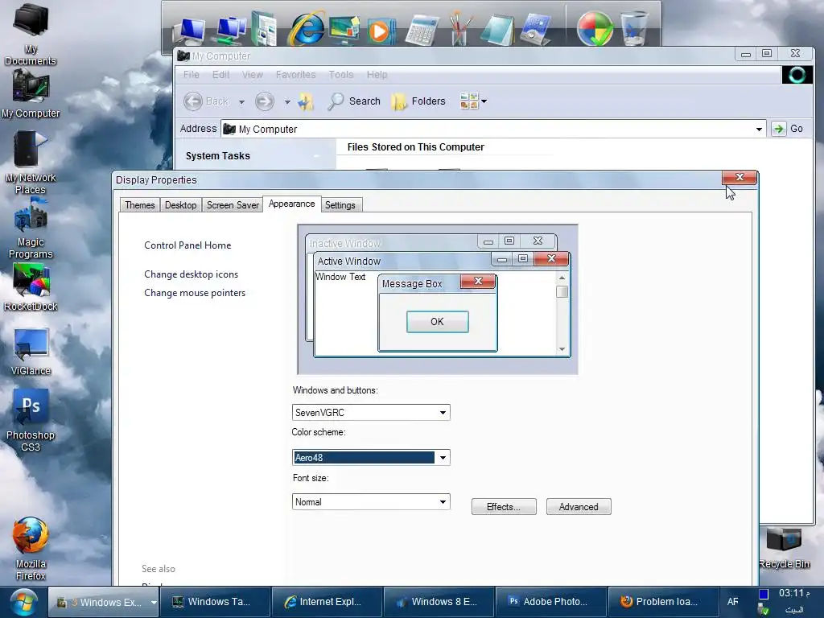Viewport: 824px width, 618px height.
Task: Launch Internet Explorer from the dock
Action: [x=306, y=28]
